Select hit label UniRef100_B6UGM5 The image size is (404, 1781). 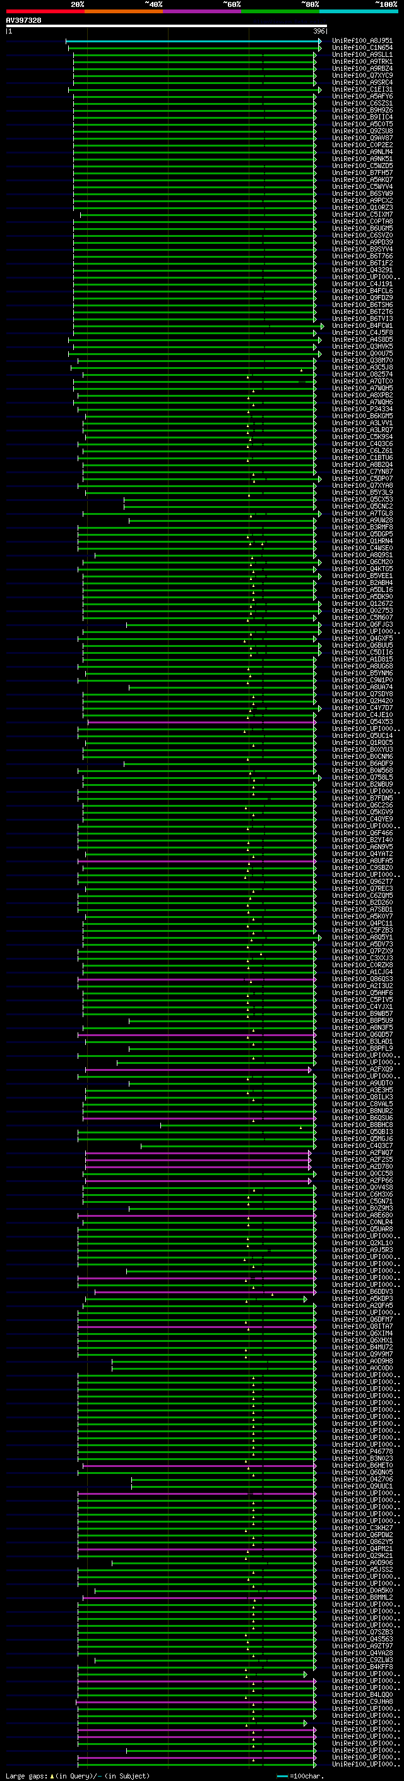click(362, 228)
